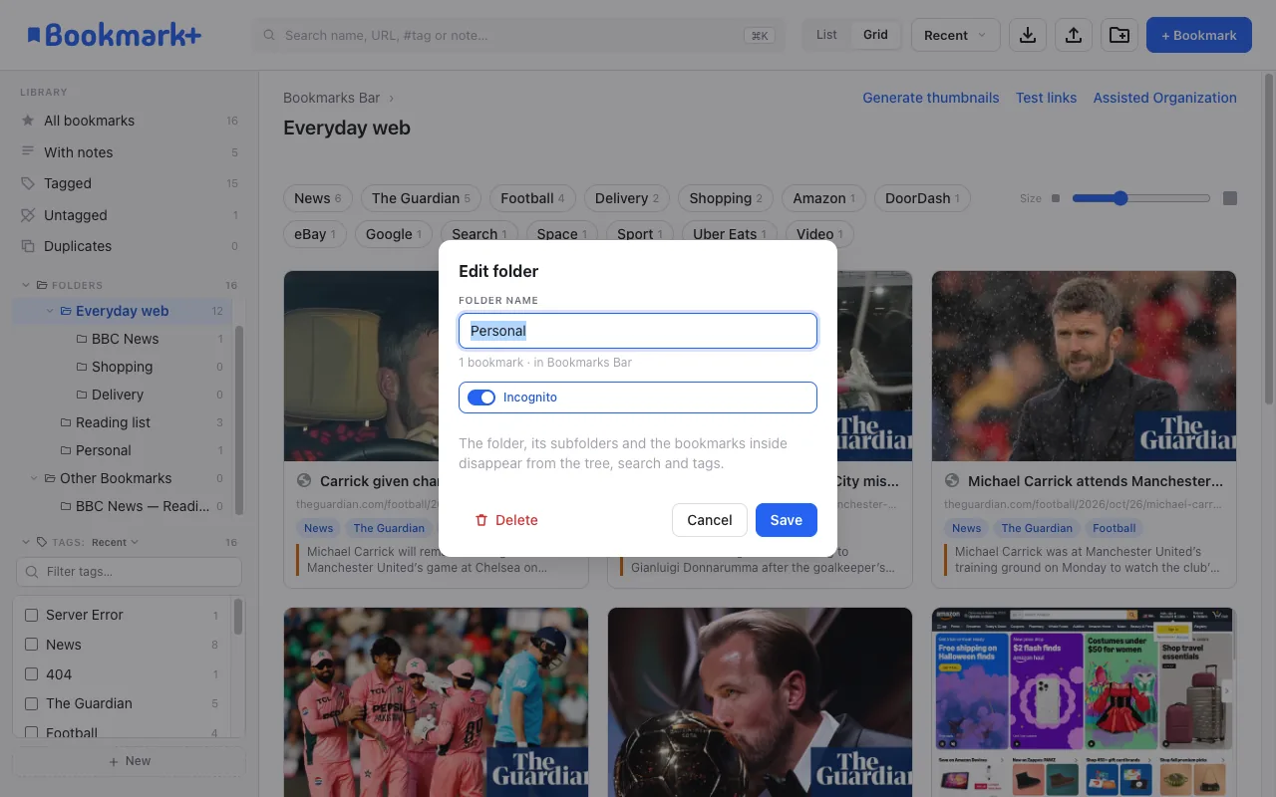Open the With notes list

(x=130, y=152)
